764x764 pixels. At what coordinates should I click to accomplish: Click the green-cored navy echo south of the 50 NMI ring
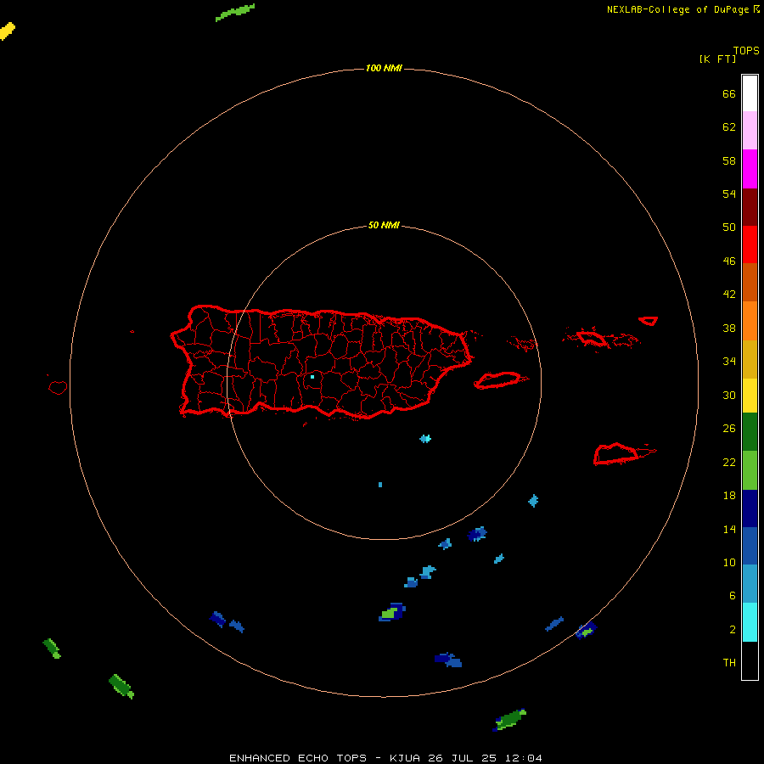pos(392,612)
